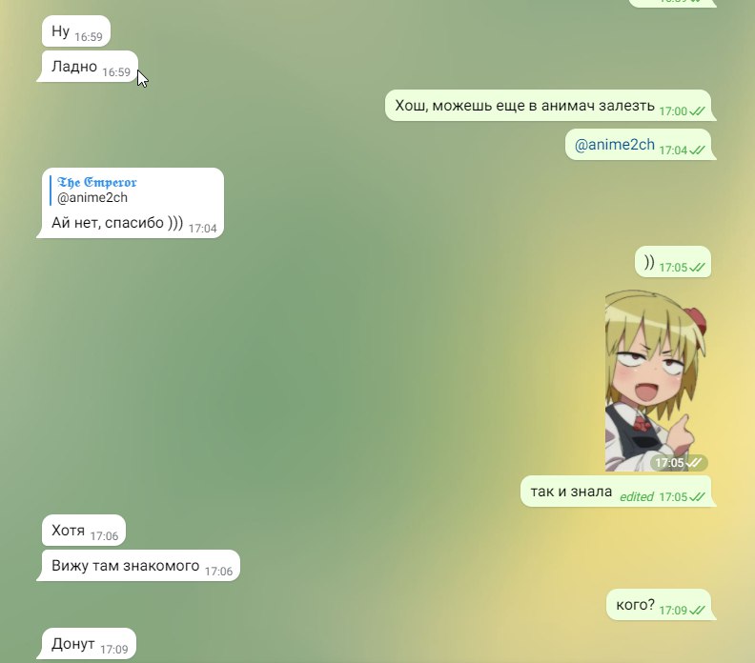Click the read checkmarks on 'кого?' message
Viewport: 755px width, 663px height.
pos(697,610)
